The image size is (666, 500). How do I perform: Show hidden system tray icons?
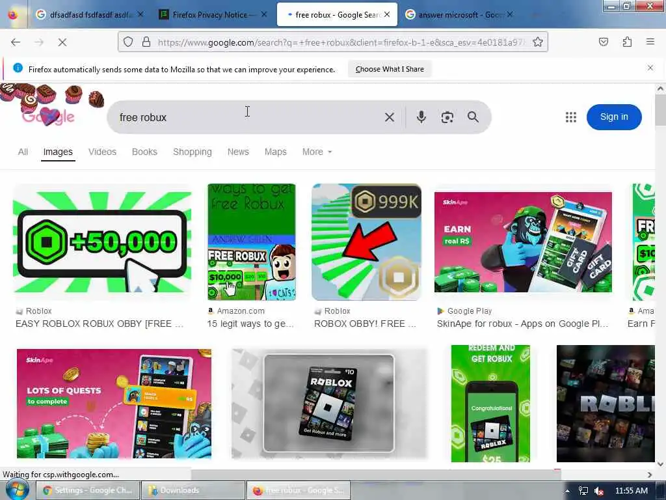click(567, 491)
